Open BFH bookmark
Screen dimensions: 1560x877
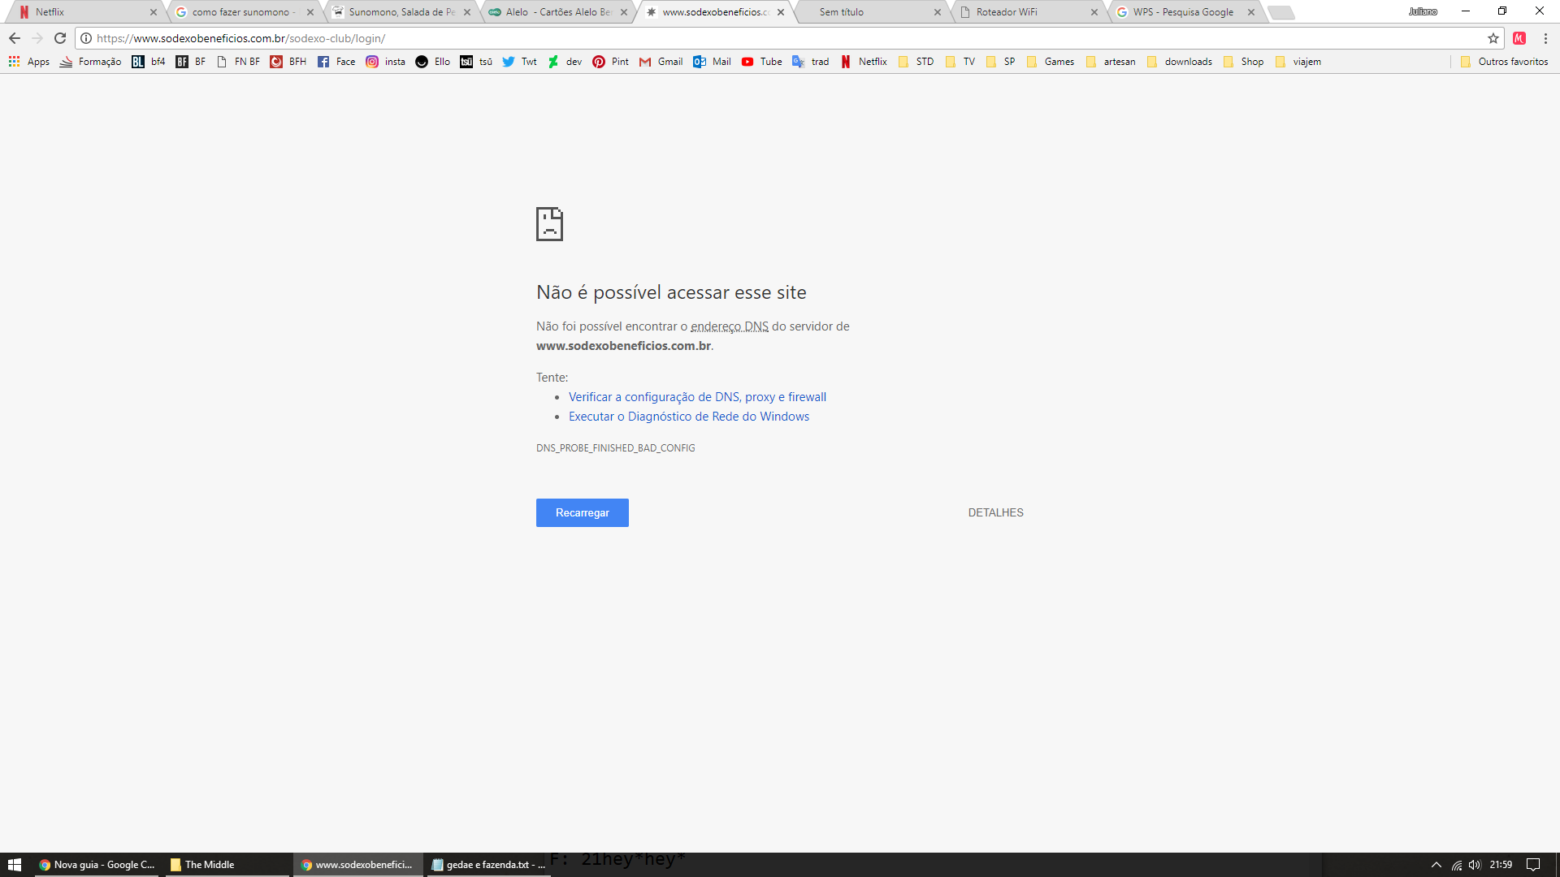(x=288, y=62)
